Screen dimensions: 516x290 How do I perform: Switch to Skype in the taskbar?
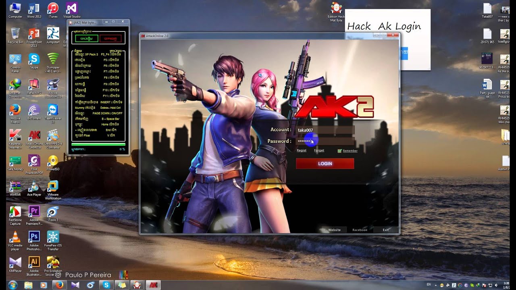click(x=106, y=285)
